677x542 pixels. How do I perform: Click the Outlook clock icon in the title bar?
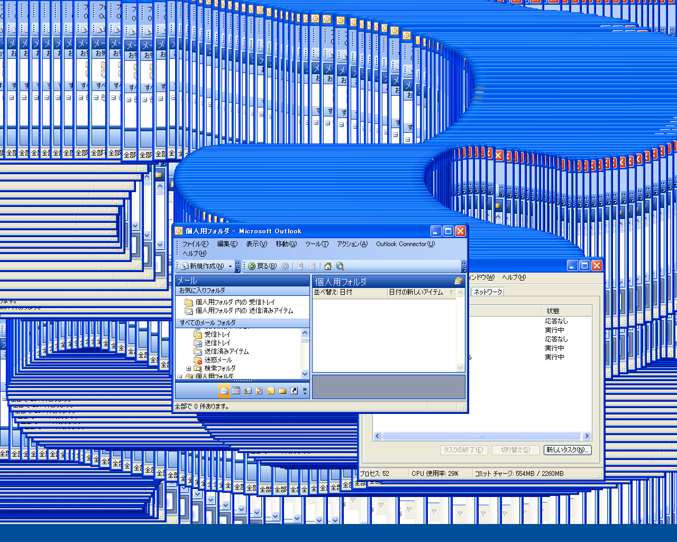(x=179, y=231)
